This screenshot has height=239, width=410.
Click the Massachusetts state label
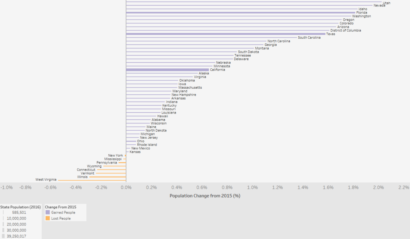[190, 88]
